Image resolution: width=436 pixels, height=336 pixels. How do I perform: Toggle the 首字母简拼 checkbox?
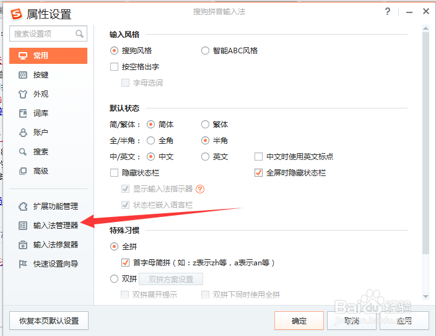tap(125, 262)
